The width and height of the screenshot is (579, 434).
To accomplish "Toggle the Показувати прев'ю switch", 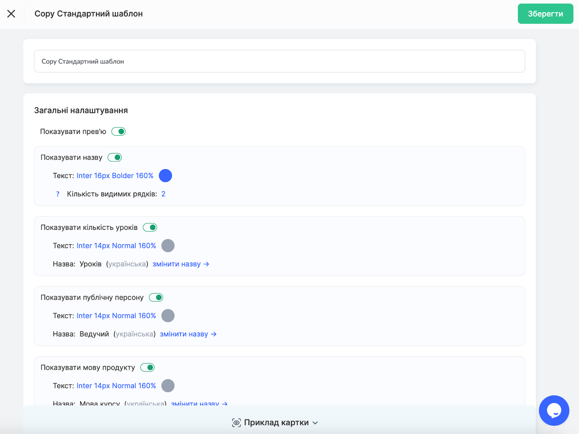I will [x=118, y=131].
